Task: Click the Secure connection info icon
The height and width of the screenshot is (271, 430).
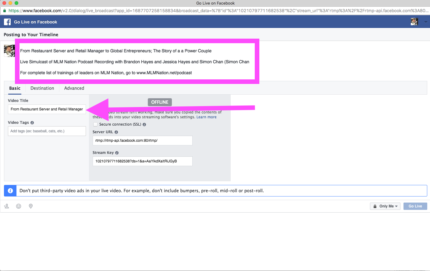Action: [x=144, y=125]
